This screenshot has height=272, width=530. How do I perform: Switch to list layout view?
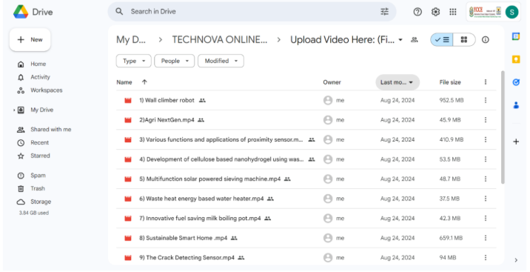[442, 40]
